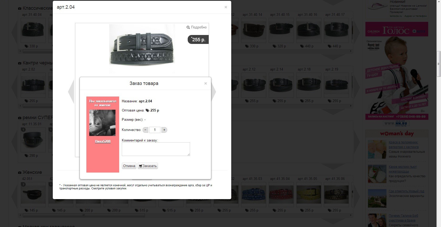
Task: Go to previous product with left arrow
Action: (71, 92)
